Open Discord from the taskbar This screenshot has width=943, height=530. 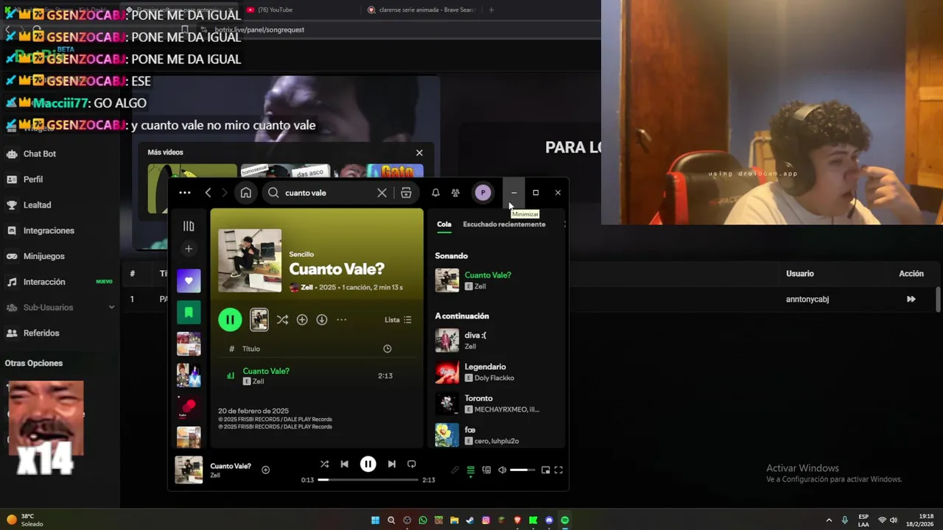click(549, 520)
